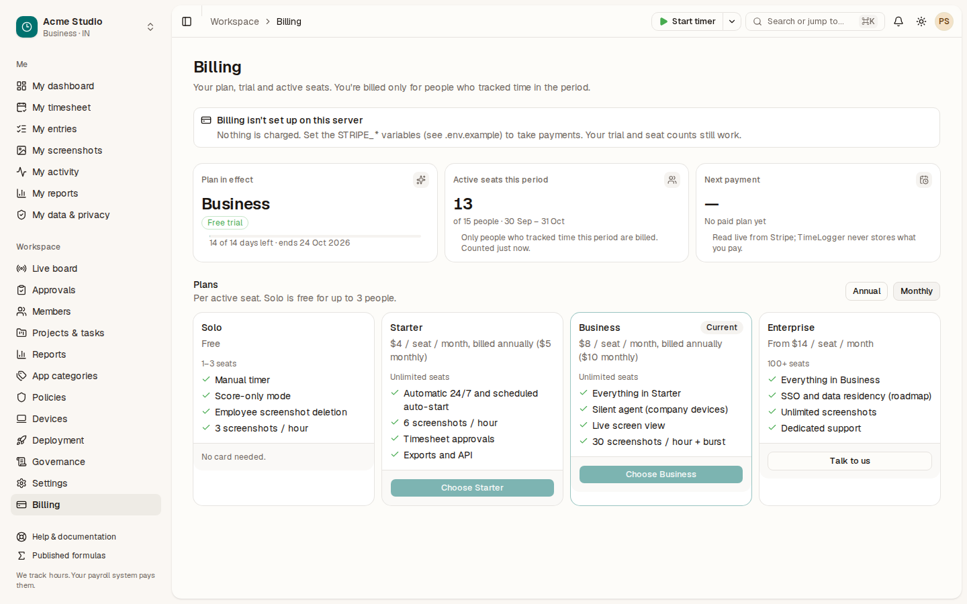Open the Start timer dropdown arrow

click(x=732, y=21)
